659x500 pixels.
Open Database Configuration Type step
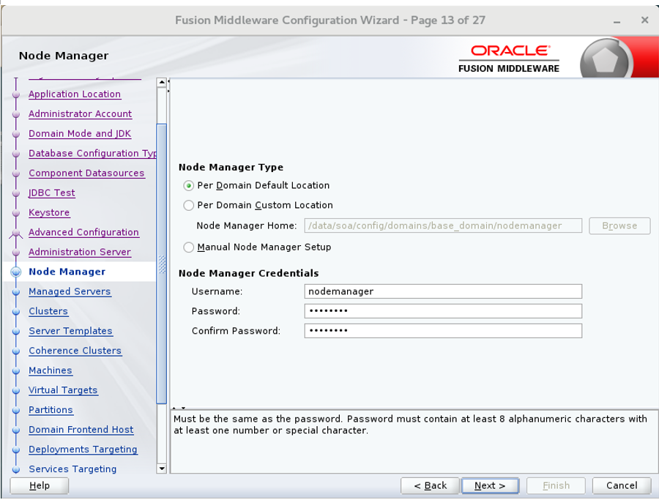[92, 153]
